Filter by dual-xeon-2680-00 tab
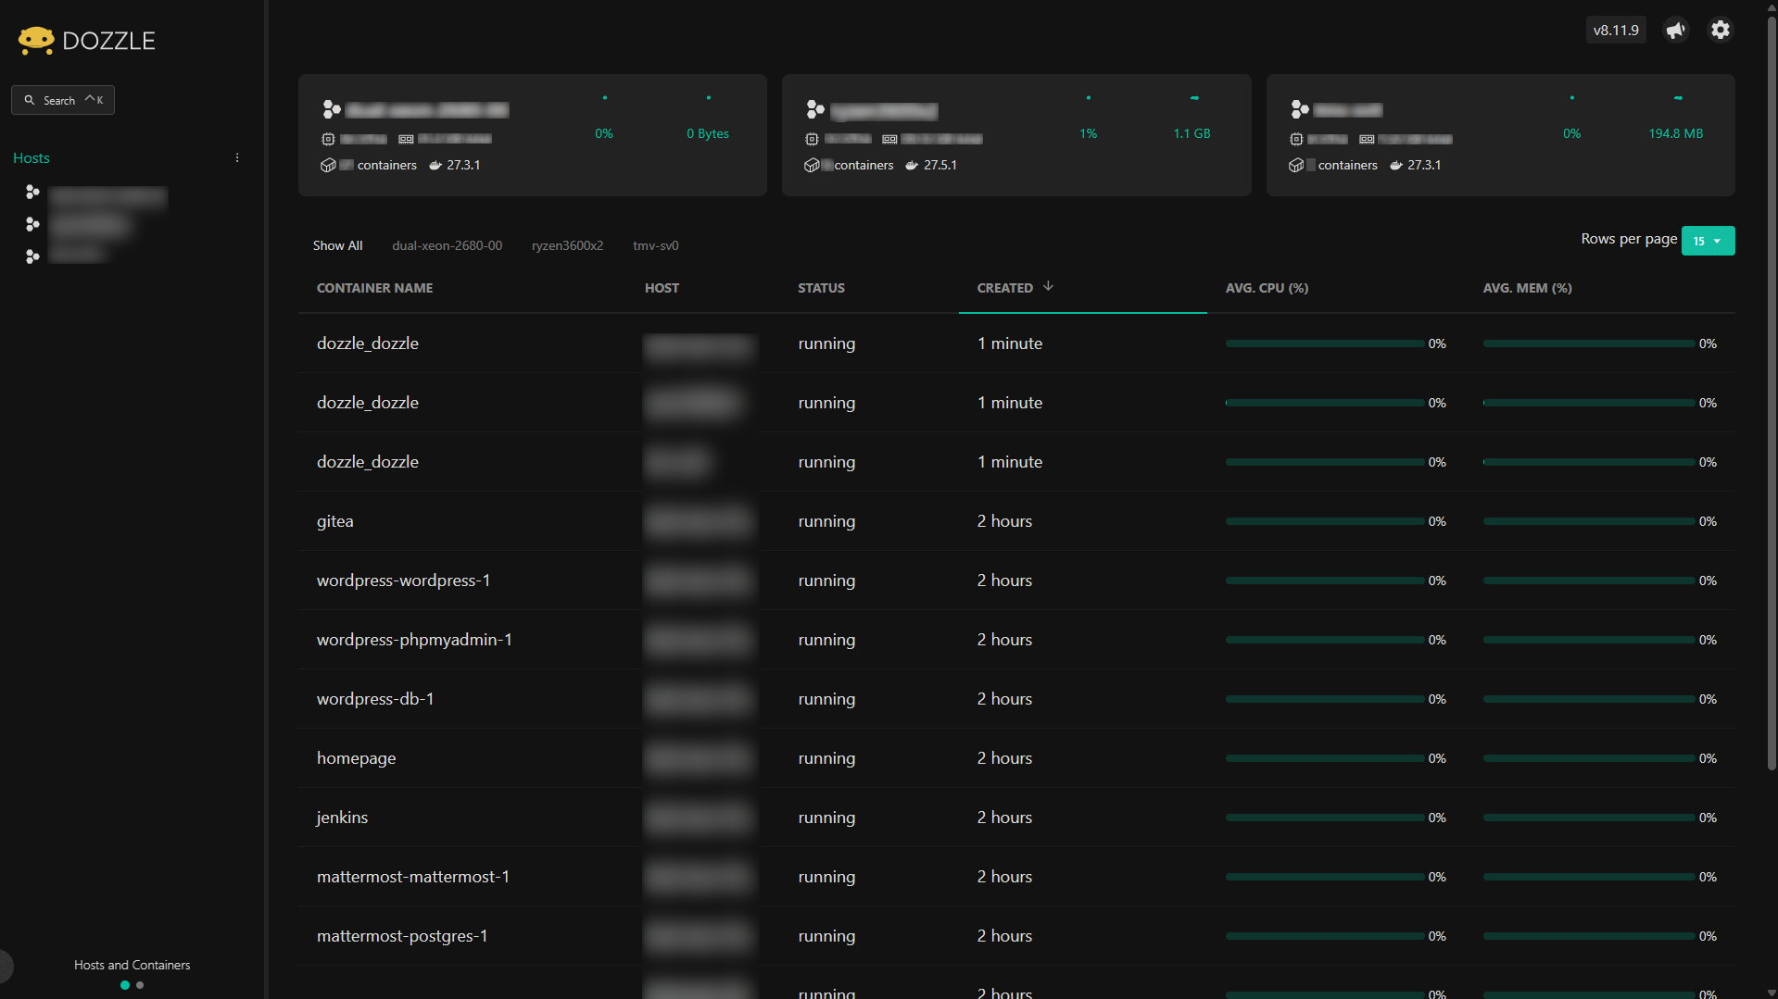 click(447, 245)
